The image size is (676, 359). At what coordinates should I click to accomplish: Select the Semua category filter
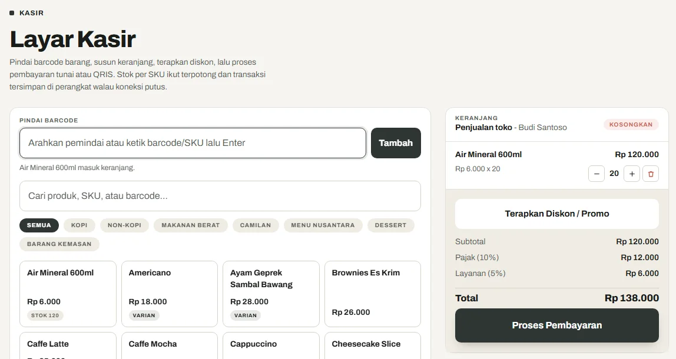click(x=39, y=225)
